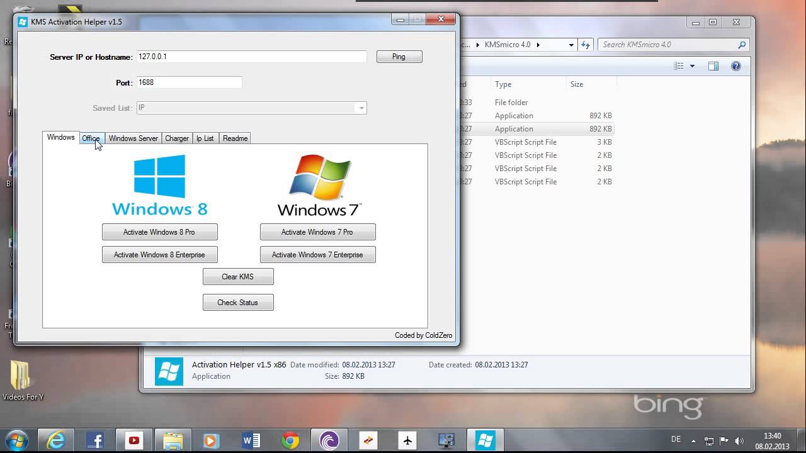This screenshot has width=806, height=453.
Task: Click the Clear KMS button
Action: point(238,277)
